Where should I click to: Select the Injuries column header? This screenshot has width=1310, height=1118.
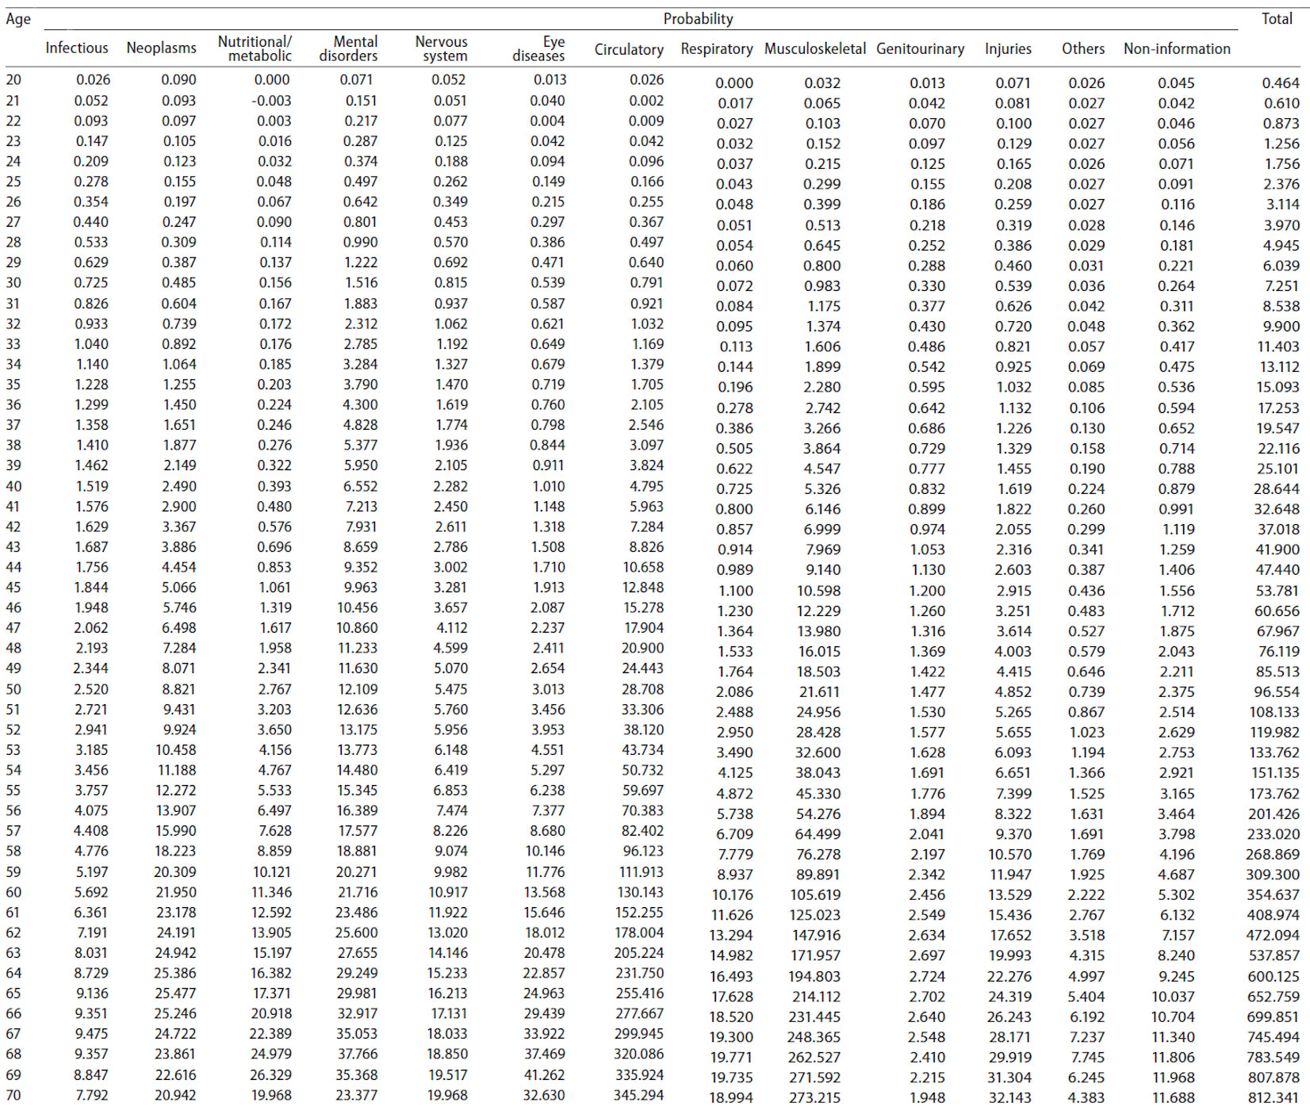point(1008,49)
